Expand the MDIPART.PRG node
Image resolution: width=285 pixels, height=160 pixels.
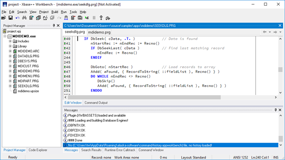click(x=10, y=81)
